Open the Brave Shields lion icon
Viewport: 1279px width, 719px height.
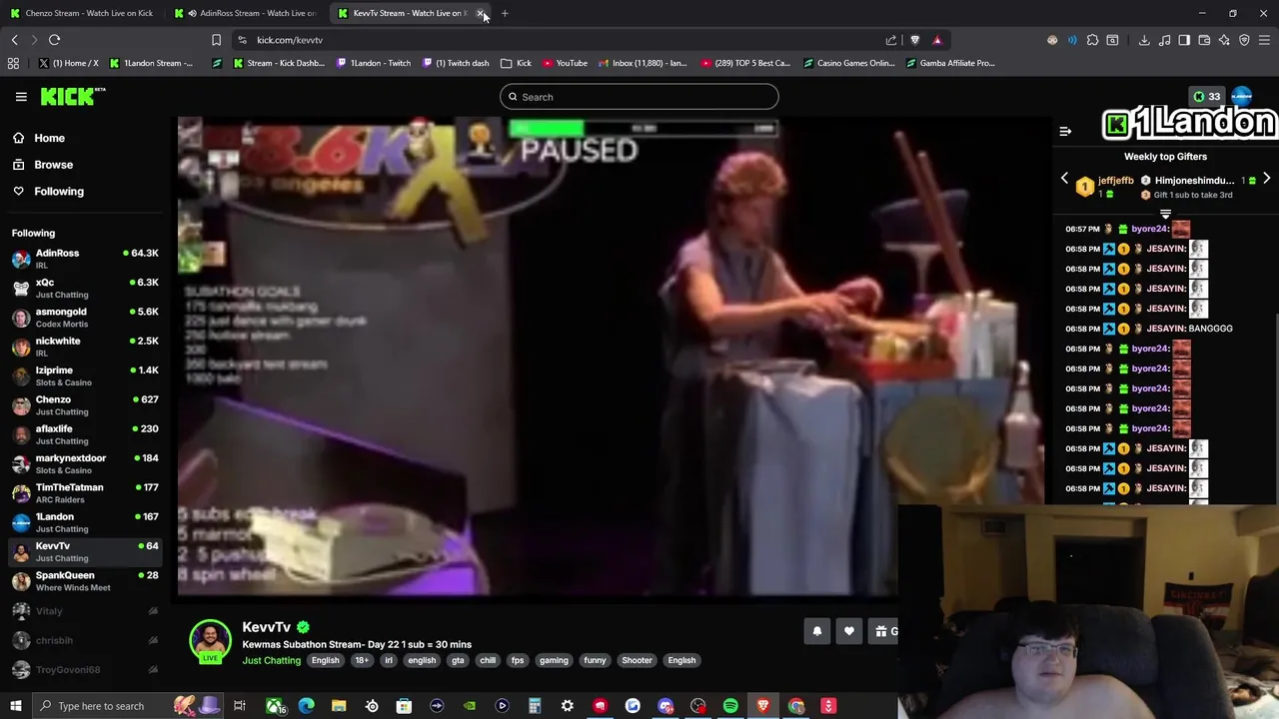click(914, 40)
